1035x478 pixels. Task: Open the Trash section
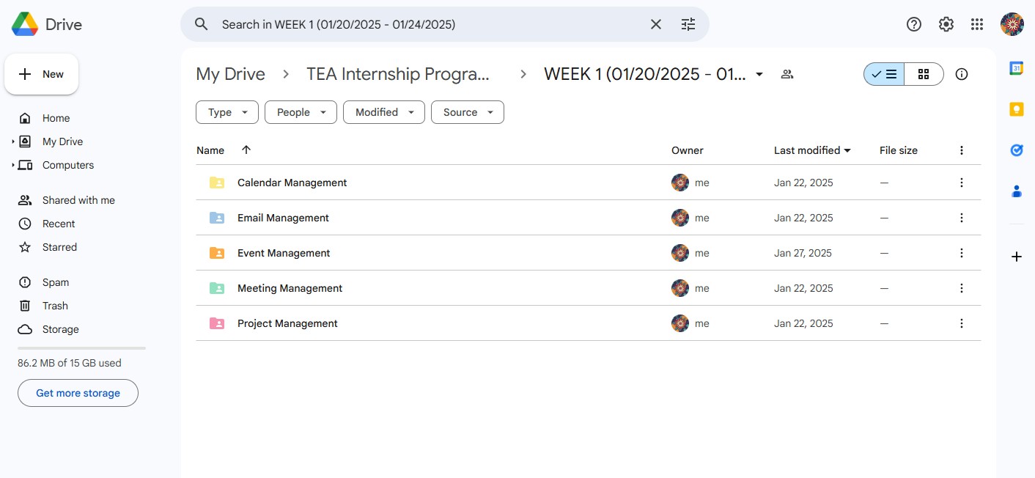pyautogui.click(x=55, y=306)
